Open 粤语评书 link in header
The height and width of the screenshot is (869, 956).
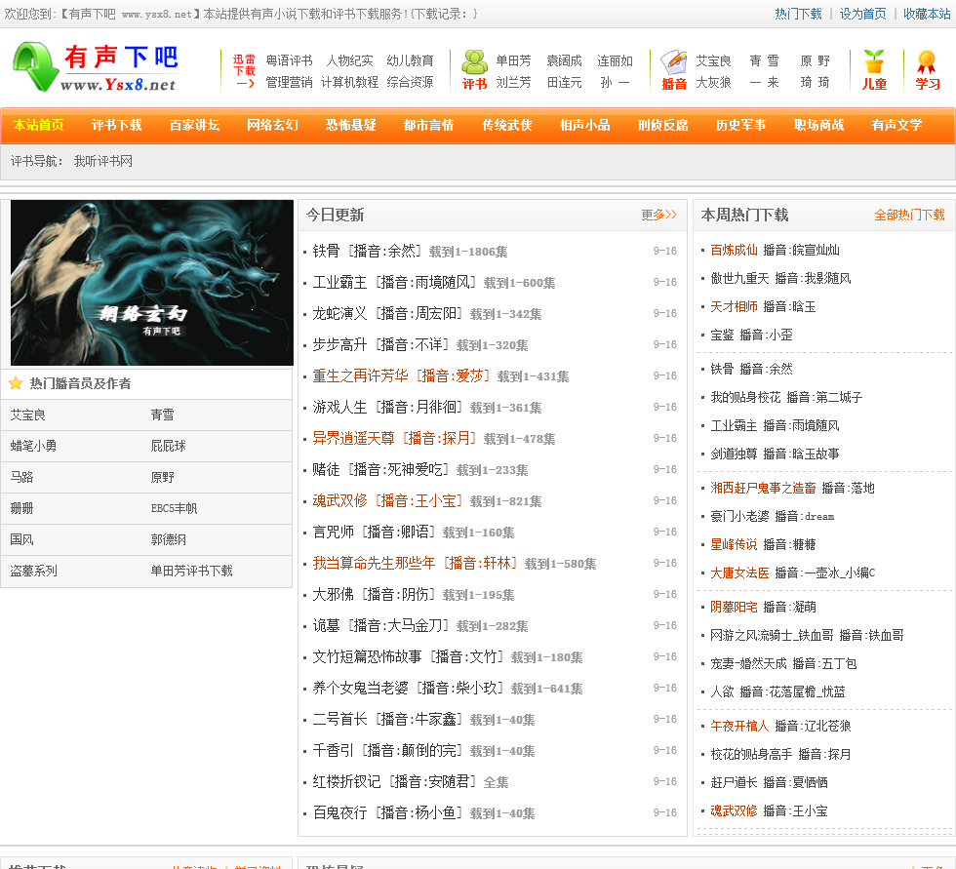(289, 60)
